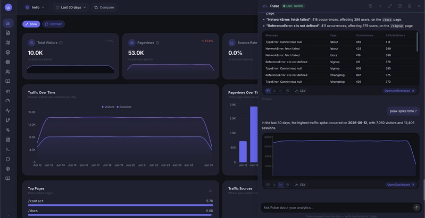Toggle the Sessions series in chart legend

pyautogui.click(x=124, y=107)
